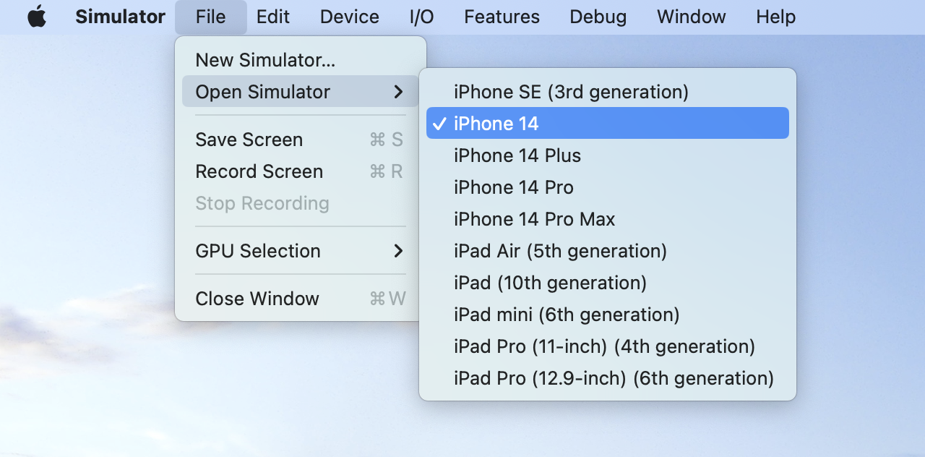
Task: Select iPad mini (6th generation)
Action: click(x=608, y=315)
